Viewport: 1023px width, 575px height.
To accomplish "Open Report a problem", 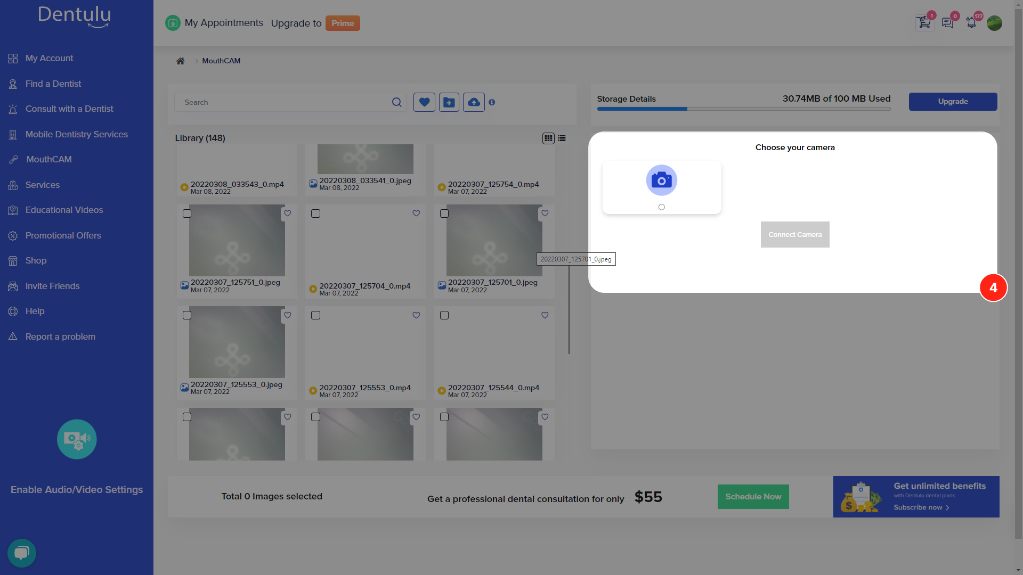I will click(60, 336).
